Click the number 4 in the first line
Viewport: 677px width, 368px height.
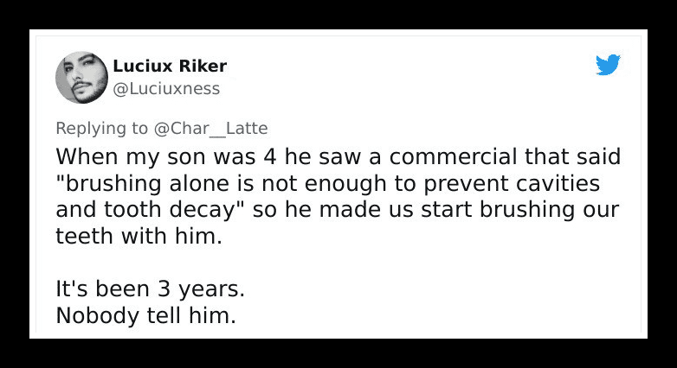click(269, 157)
